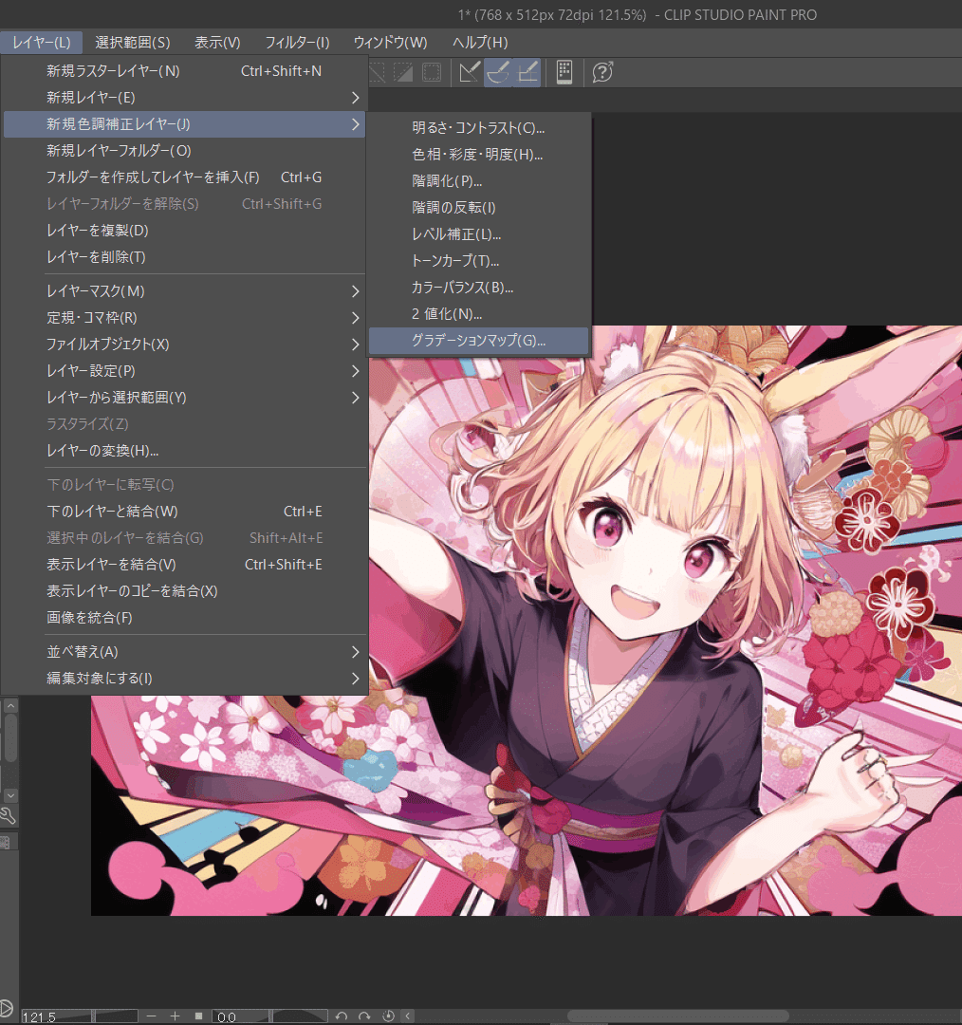Expand レイヤーから選択範囲(Y) submenu
Image resolution: width=962 pixels, height=1025 pixels.
coord(185,398)
